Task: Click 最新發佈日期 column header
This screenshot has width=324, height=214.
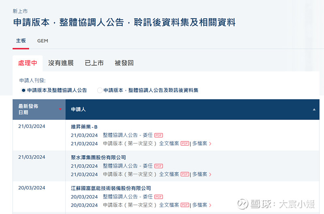Action: 39,109
